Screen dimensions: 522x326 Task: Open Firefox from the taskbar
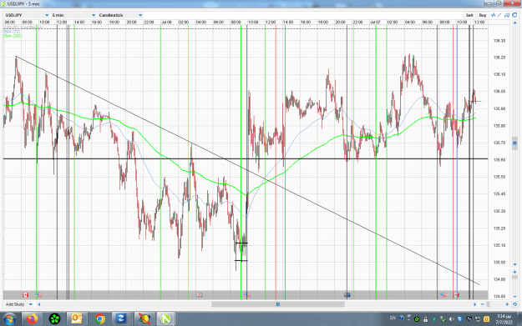click(x=33, y=319)
